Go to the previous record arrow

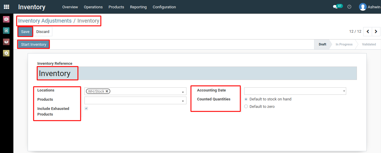coord(368,31)
